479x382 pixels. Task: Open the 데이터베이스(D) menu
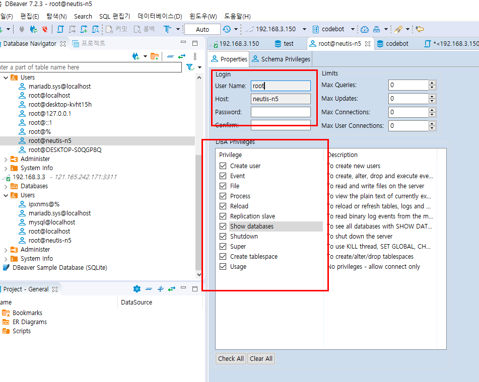[160, 17]
